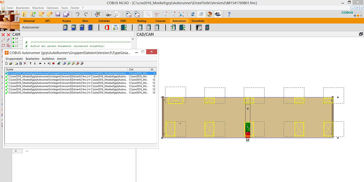The image size is (364, 182).
Task: Open Optionen menu
Action: pyautogui.click(x=53, y=8)
